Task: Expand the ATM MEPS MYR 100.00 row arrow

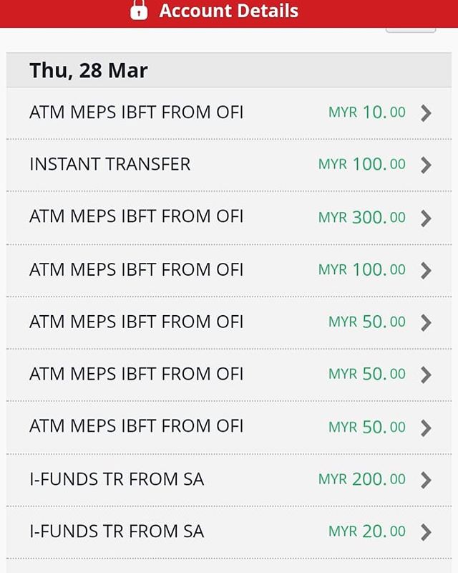Action: point(427,270)
